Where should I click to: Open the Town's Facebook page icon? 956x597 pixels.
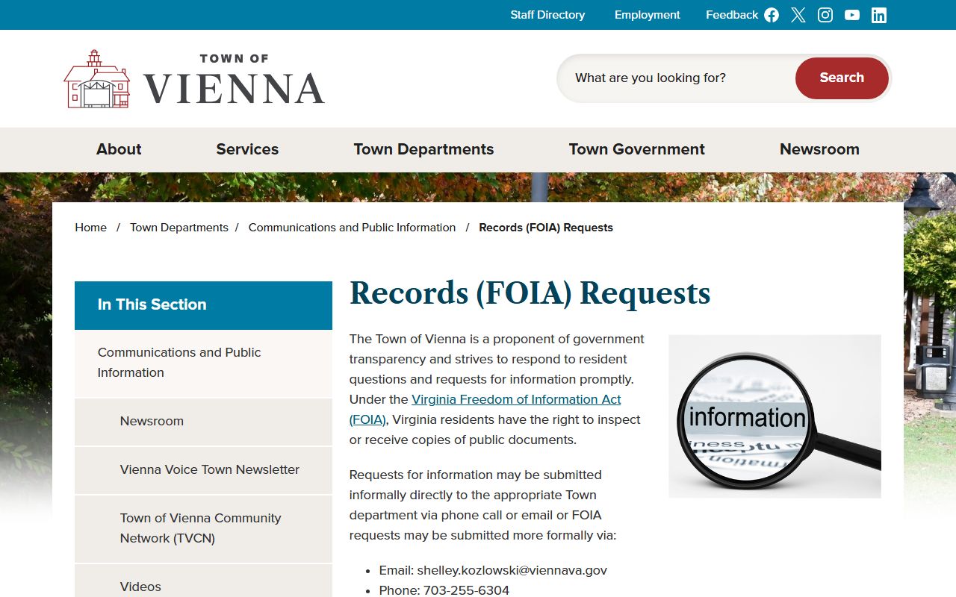point(772,15)
